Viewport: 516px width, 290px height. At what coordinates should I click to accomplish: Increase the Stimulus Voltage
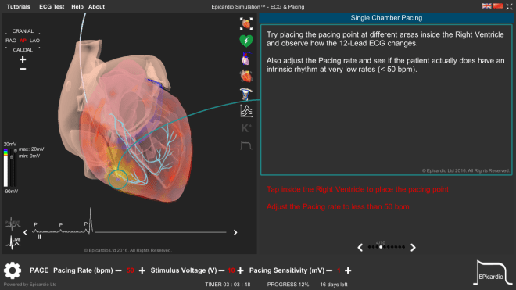tap(241, 270)
